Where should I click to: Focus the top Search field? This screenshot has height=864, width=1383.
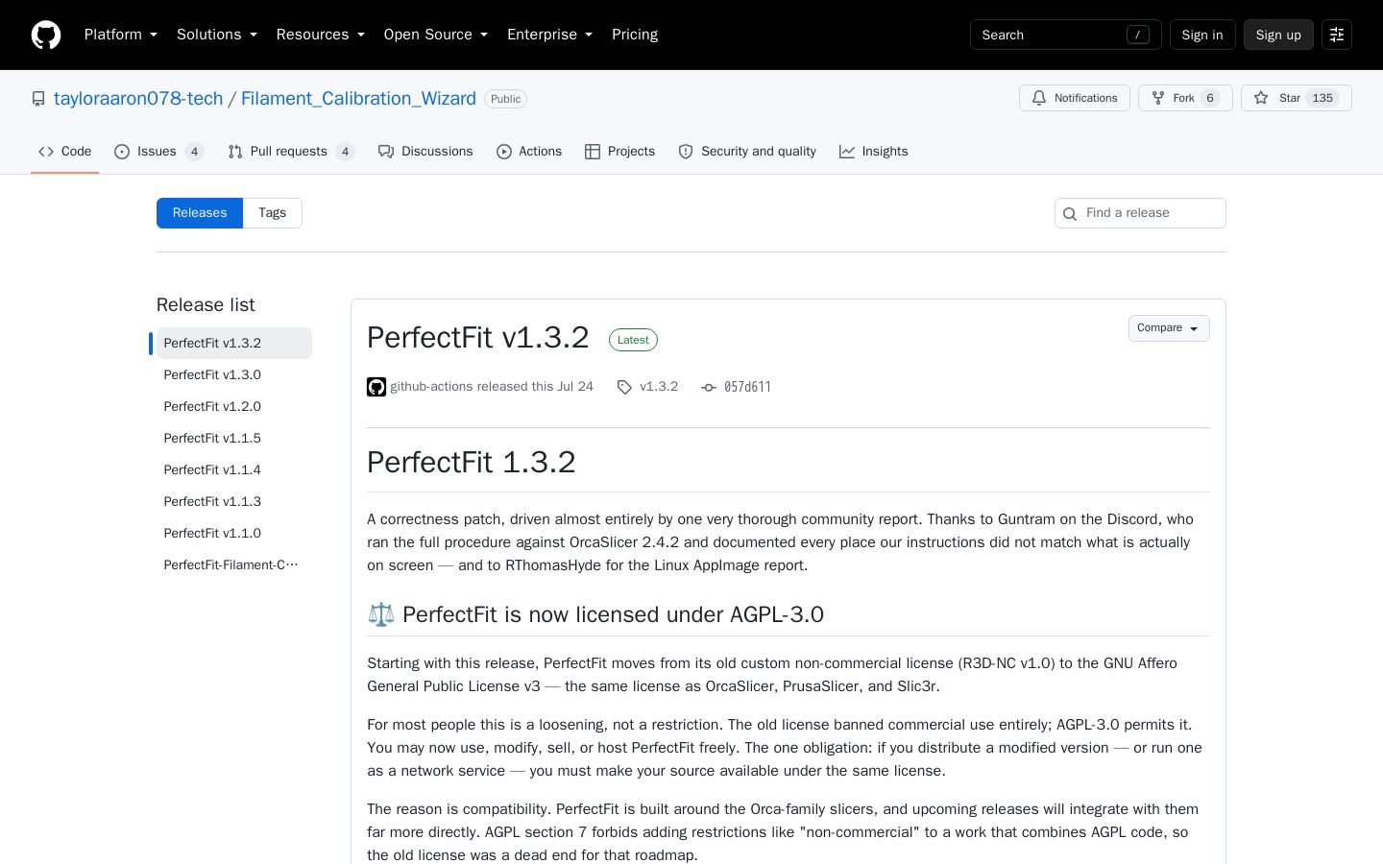click(x=1066, y=35)
